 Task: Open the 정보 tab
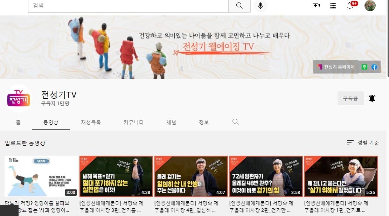pos(204,122)
